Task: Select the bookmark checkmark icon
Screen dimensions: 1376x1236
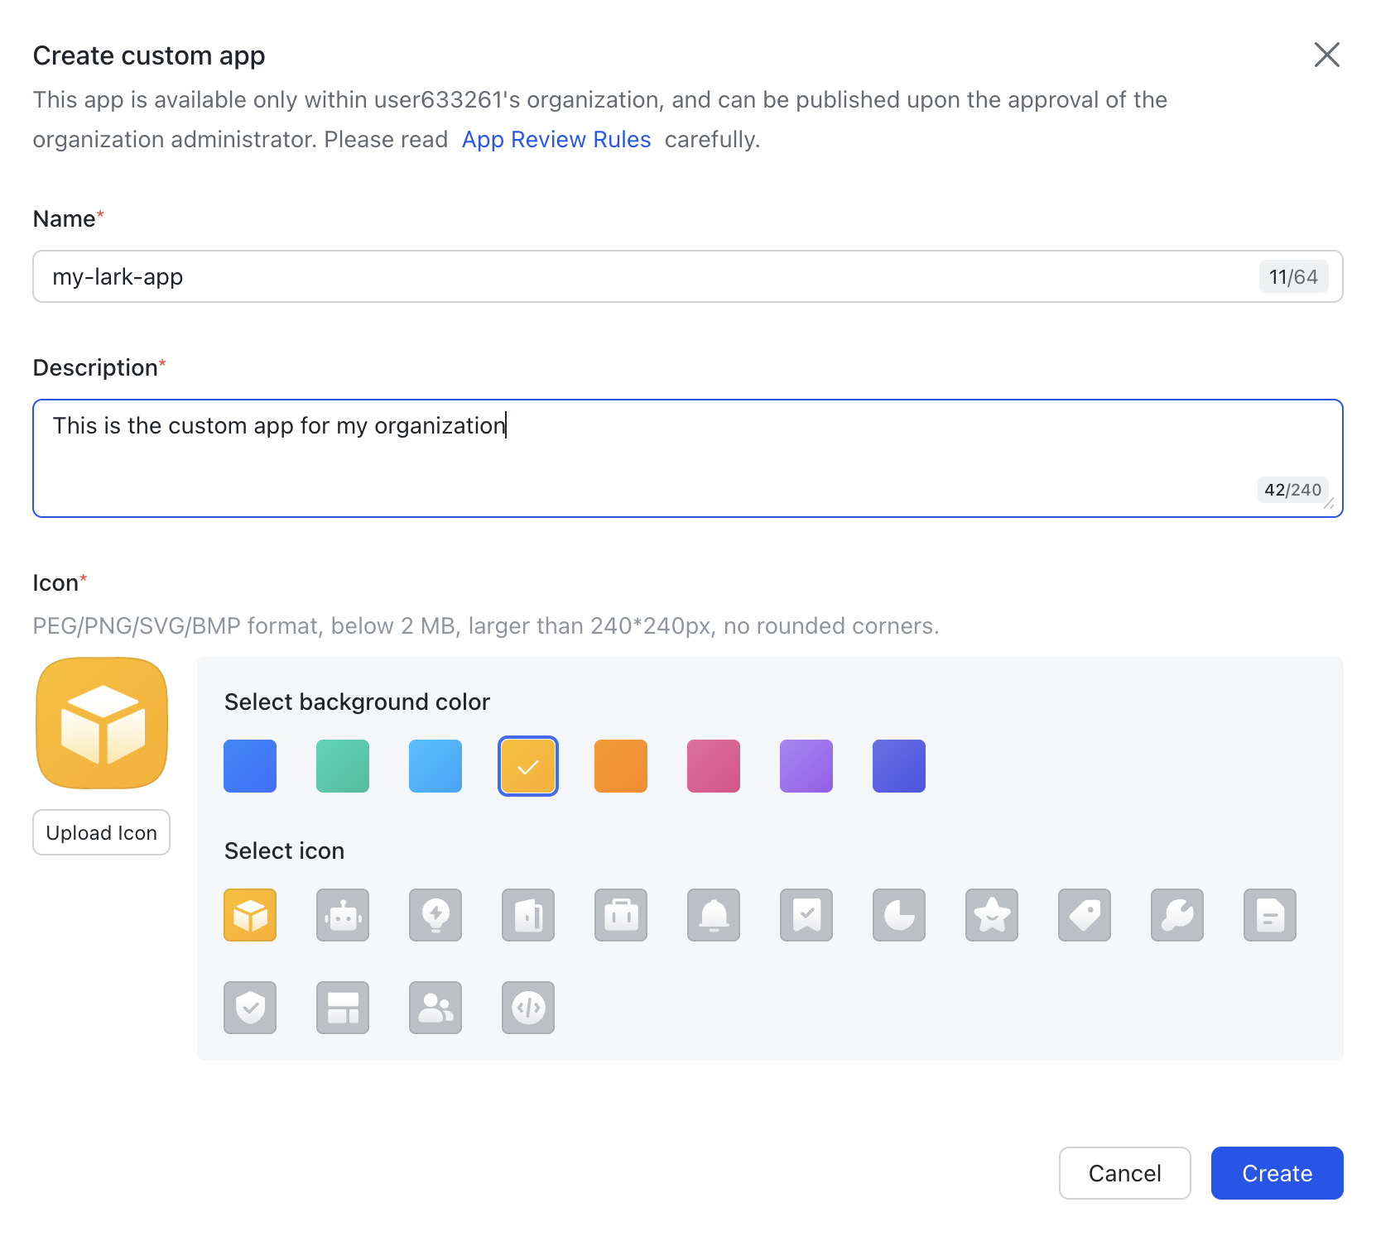Action: point(806,915)
